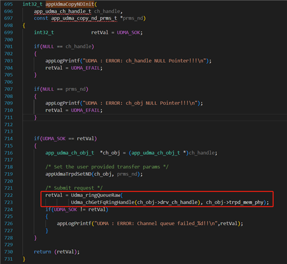Click the closing brace on line 711
The height and width of the screenshot is (264, 287).
coord(35,118)
